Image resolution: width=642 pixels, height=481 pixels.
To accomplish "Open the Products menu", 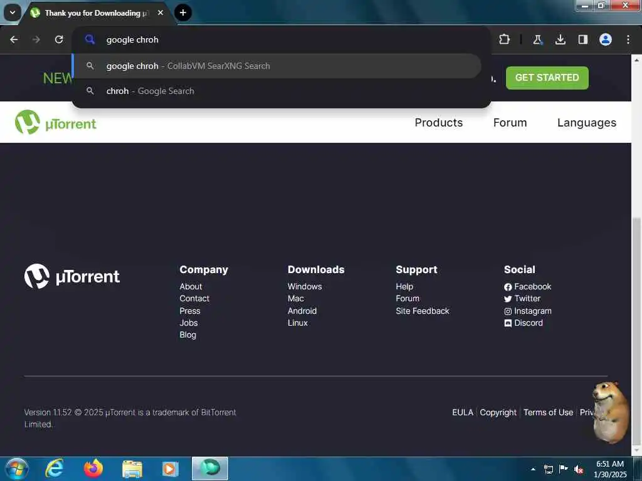I will tap(438, 123).
